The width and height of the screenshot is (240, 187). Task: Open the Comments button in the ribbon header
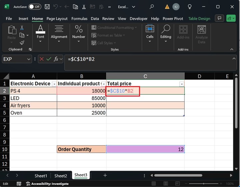[x=219, y=18]
